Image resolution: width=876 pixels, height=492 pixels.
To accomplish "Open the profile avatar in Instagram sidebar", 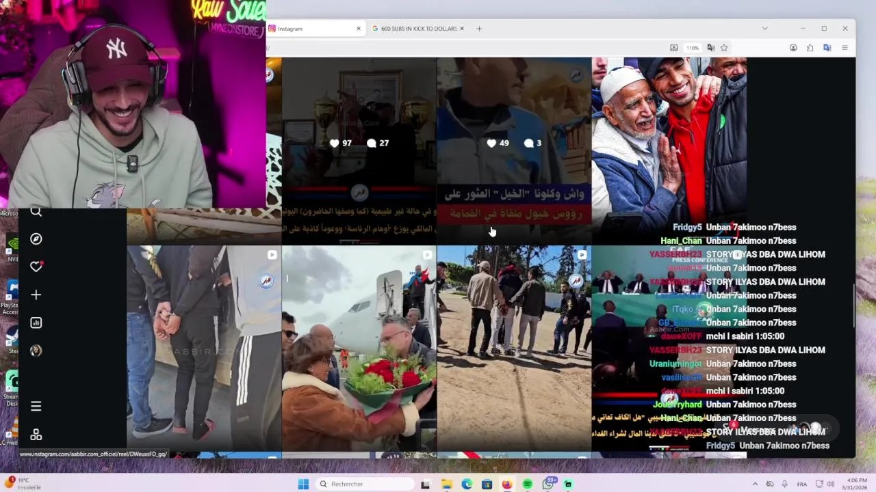I will pos(36,351).
